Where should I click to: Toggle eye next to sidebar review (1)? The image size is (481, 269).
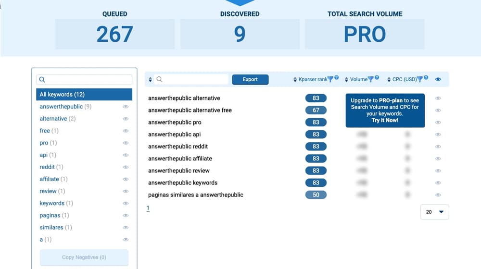[x=126, y=191]
